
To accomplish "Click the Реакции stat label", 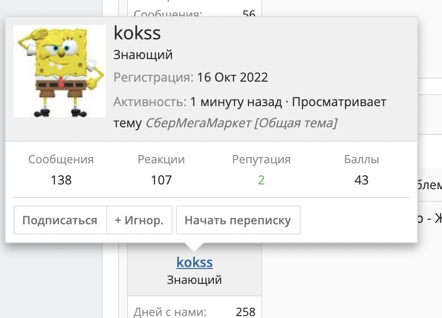I will [x=161, y=159].
